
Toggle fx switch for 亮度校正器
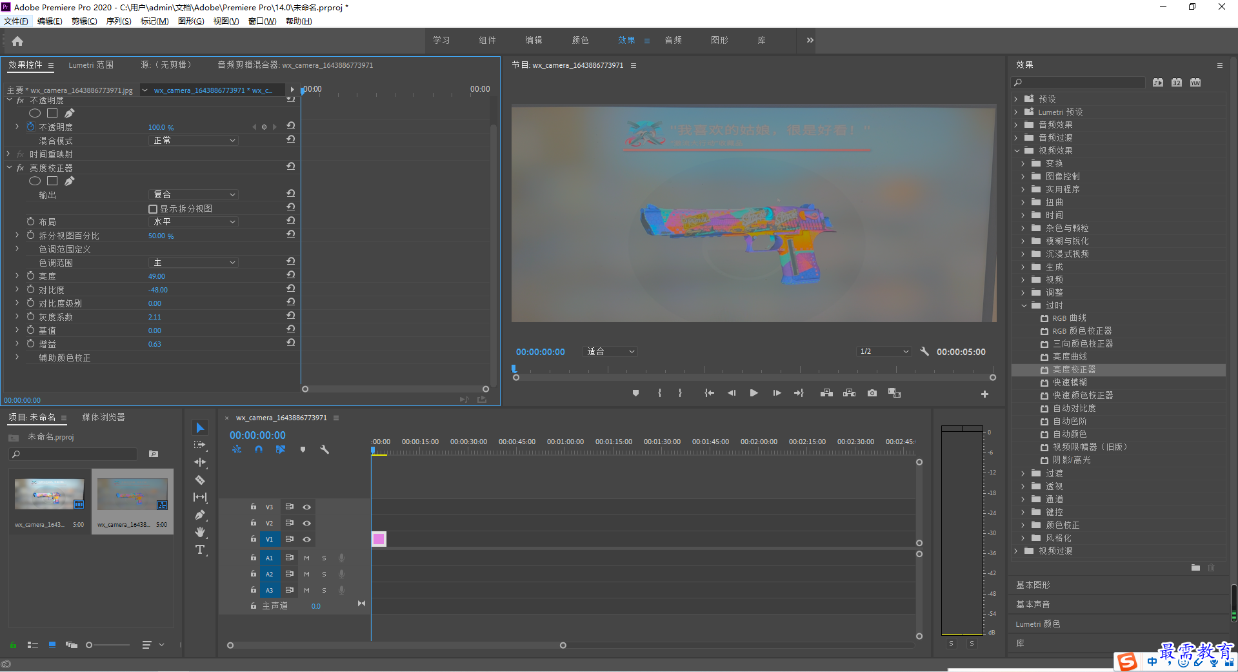pos(21,168)
